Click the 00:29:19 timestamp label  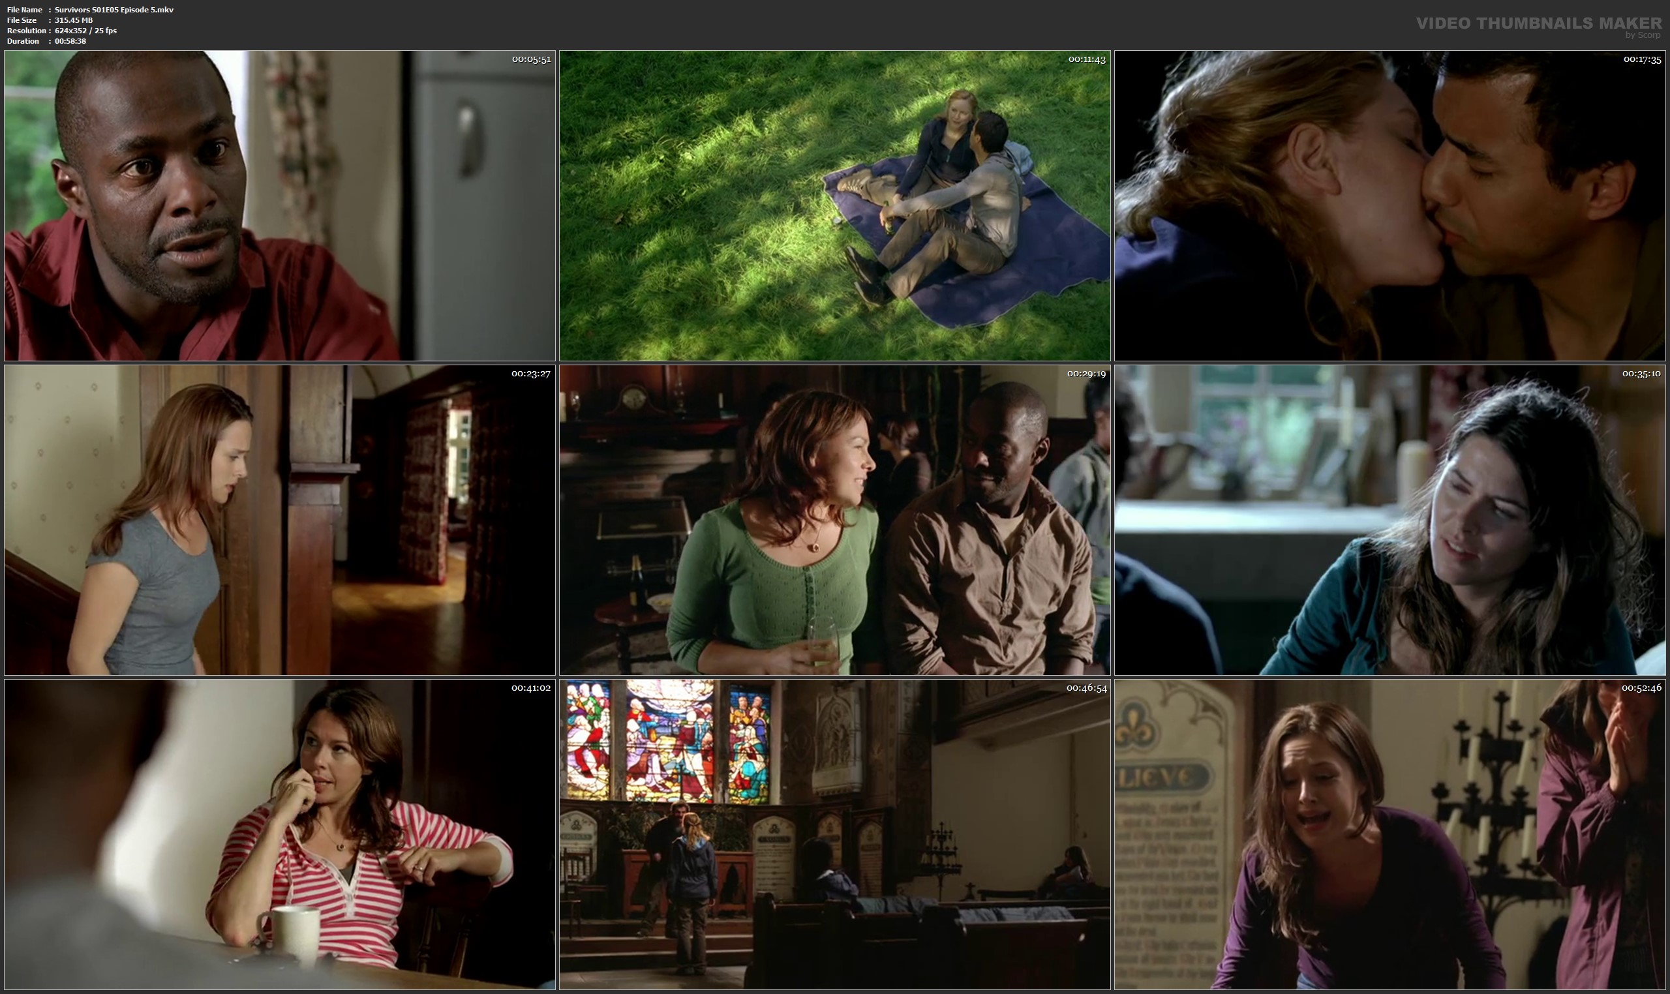tap(1086, 374)
